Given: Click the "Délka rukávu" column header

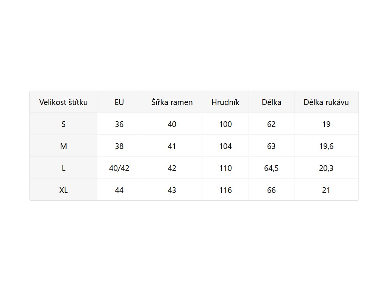Looking at the screenshot, I should 326,102.
